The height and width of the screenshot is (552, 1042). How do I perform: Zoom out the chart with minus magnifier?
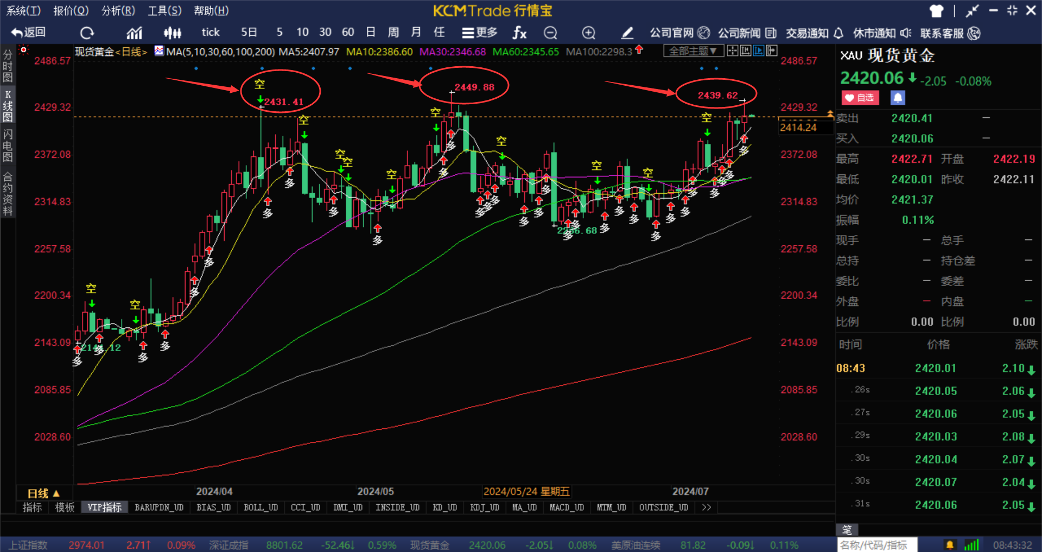coord(550,33)
